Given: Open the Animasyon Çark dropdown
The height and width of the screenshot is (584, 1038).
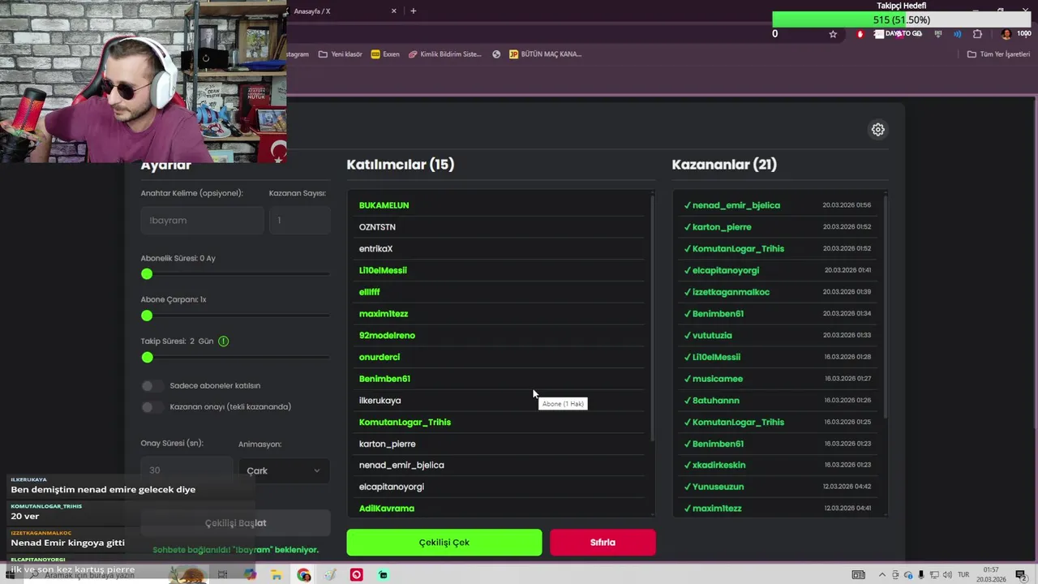Looking at the screenshot, I should coord(284,470).
